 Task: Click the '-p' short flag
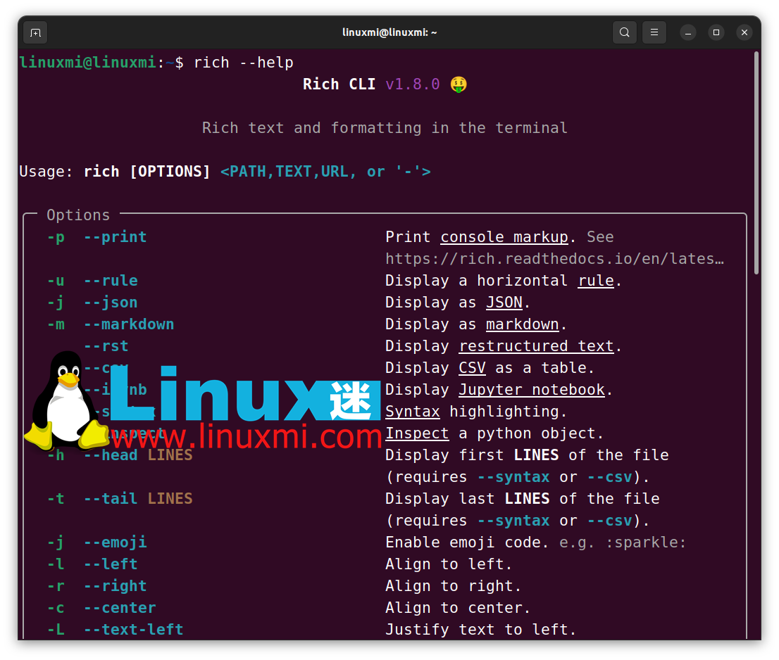click(56, 237)
